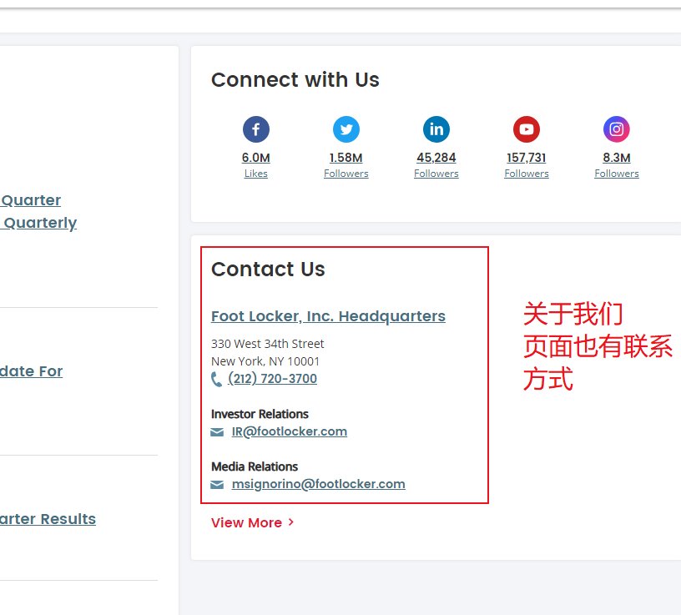Click View More link

click(246, 522)
